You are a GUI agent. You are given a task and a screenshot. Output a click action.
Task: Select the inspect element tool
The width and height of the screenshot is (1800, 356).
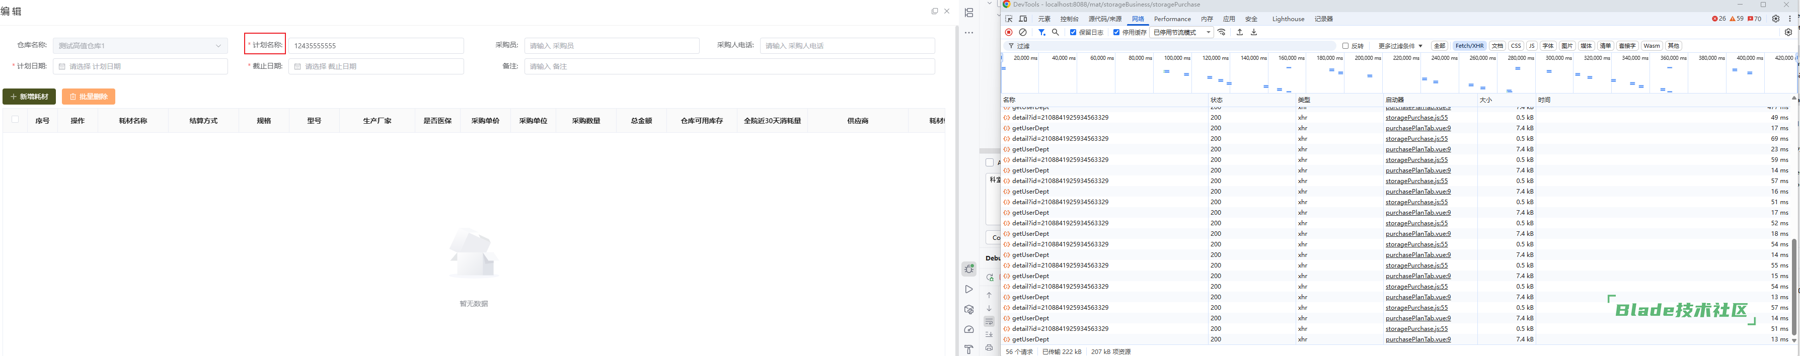point(1009,19)
